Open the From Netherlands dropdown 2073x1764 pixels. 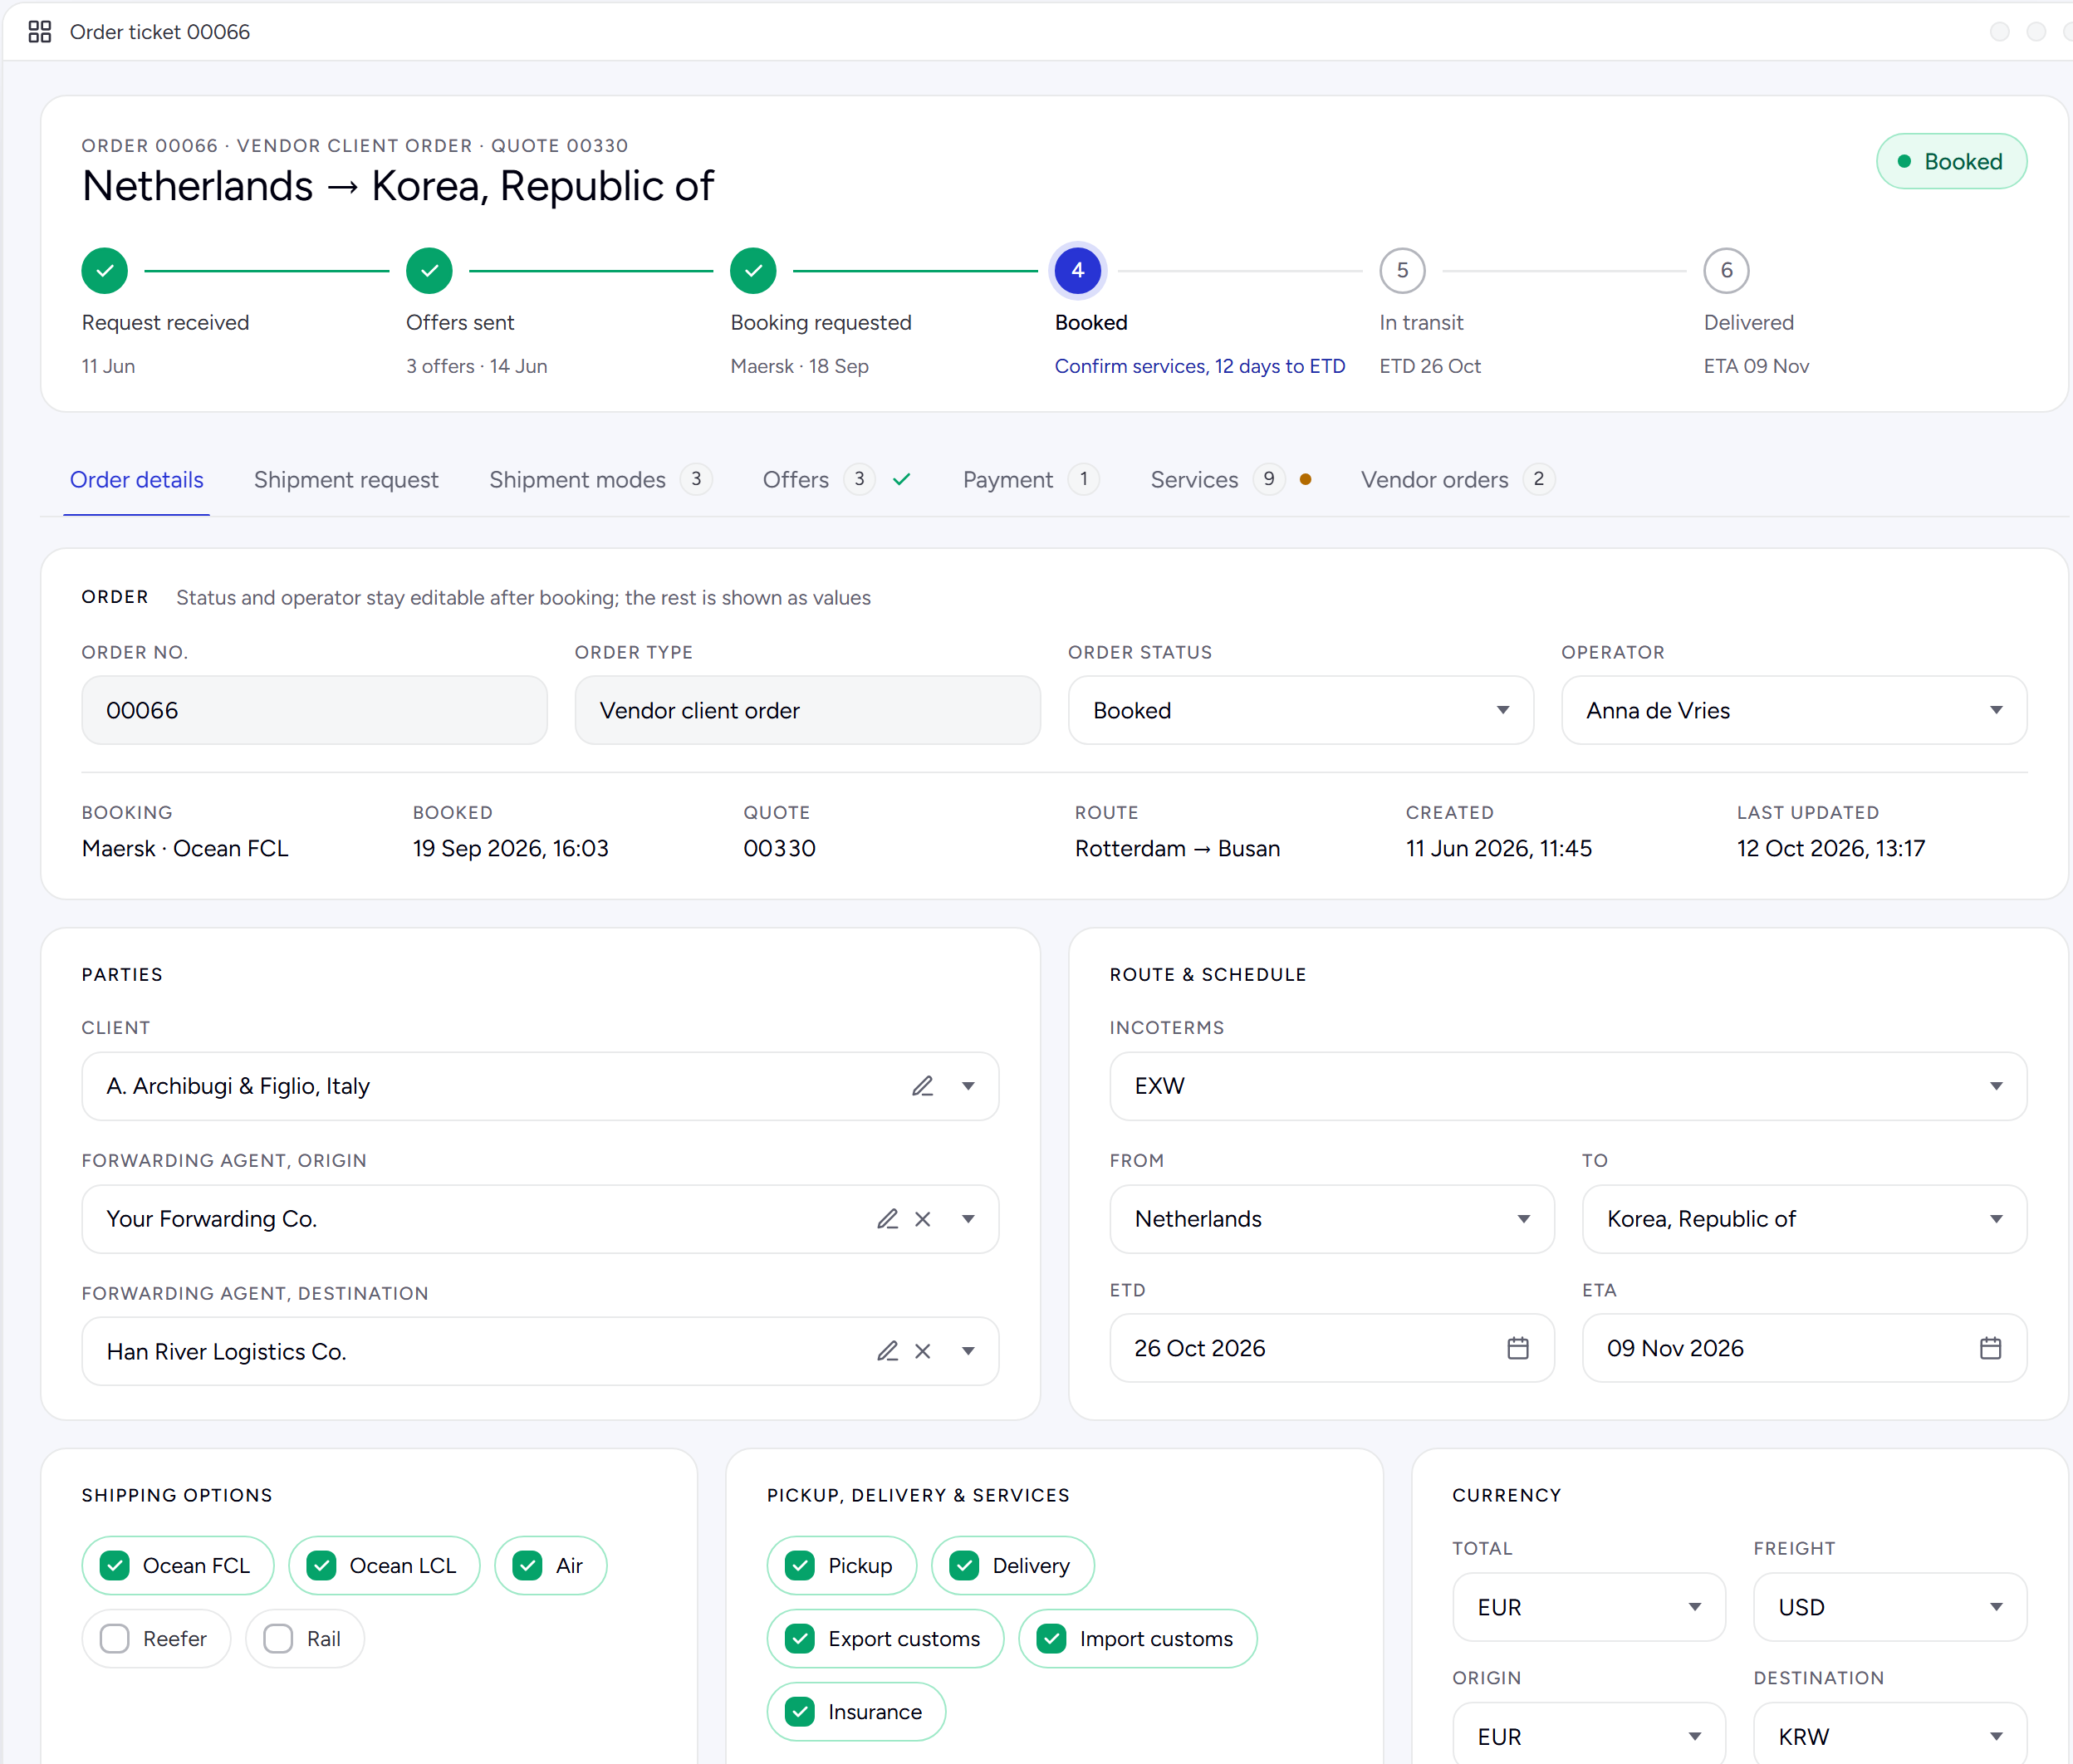1331,1219
